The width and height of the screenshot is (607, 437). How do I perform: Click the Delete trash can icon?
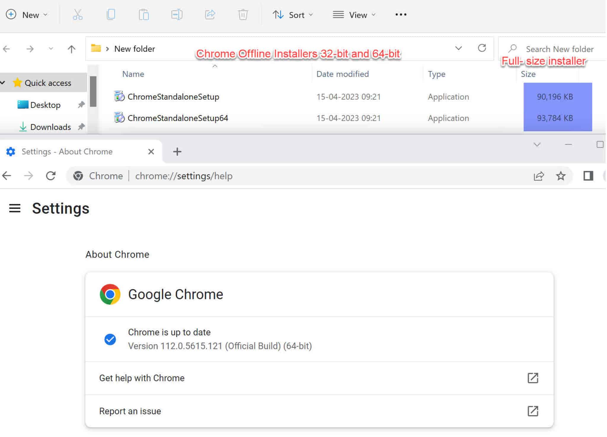point(243,15)
